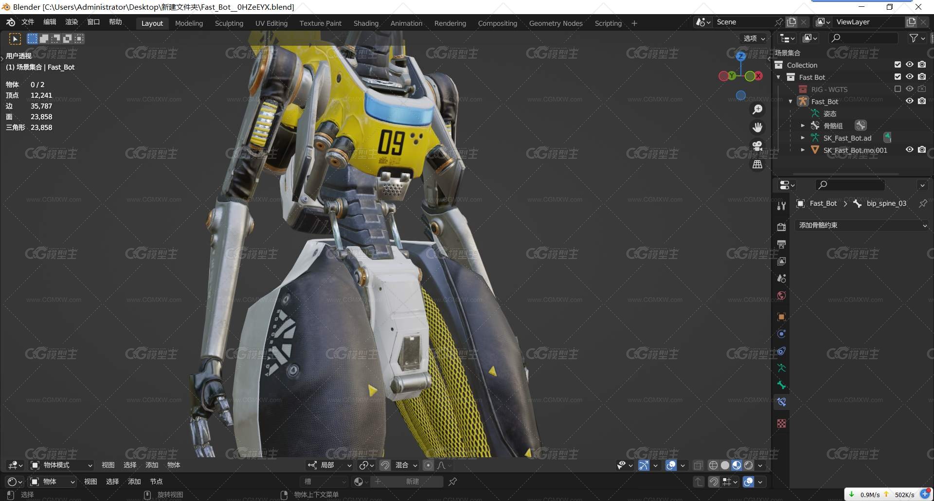Click the red X axis gizmo ball

click(758, 76)
